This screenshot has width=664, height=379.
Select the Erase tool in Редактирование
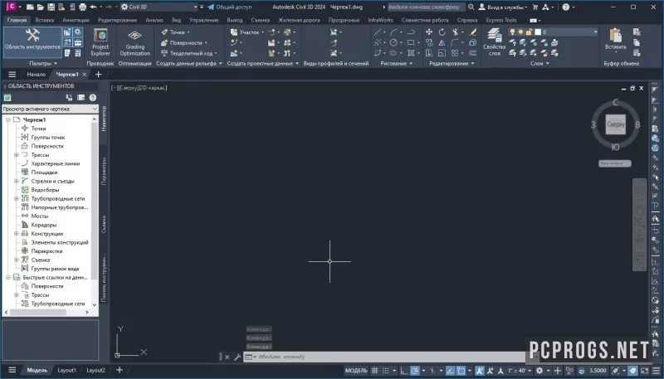[x=473, y=32]
